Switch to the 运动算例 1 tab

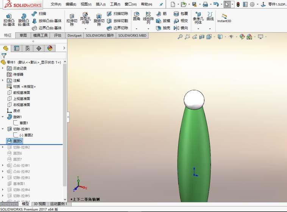coord(59,204)
